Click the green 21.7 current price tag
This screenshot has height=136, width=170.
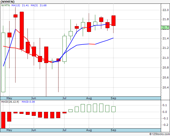[x=165, y=27]
